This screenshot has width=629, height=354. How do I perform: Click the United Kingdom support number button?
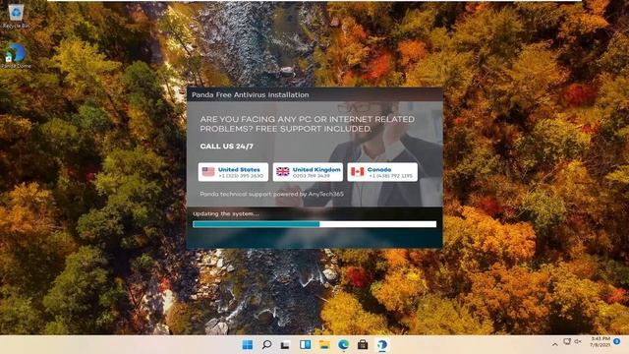[x=308, y=172]
